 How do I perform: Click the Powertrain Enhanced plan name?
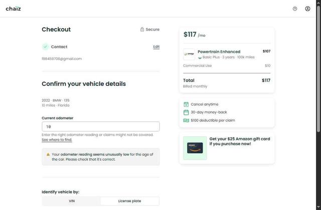(219, 52)
